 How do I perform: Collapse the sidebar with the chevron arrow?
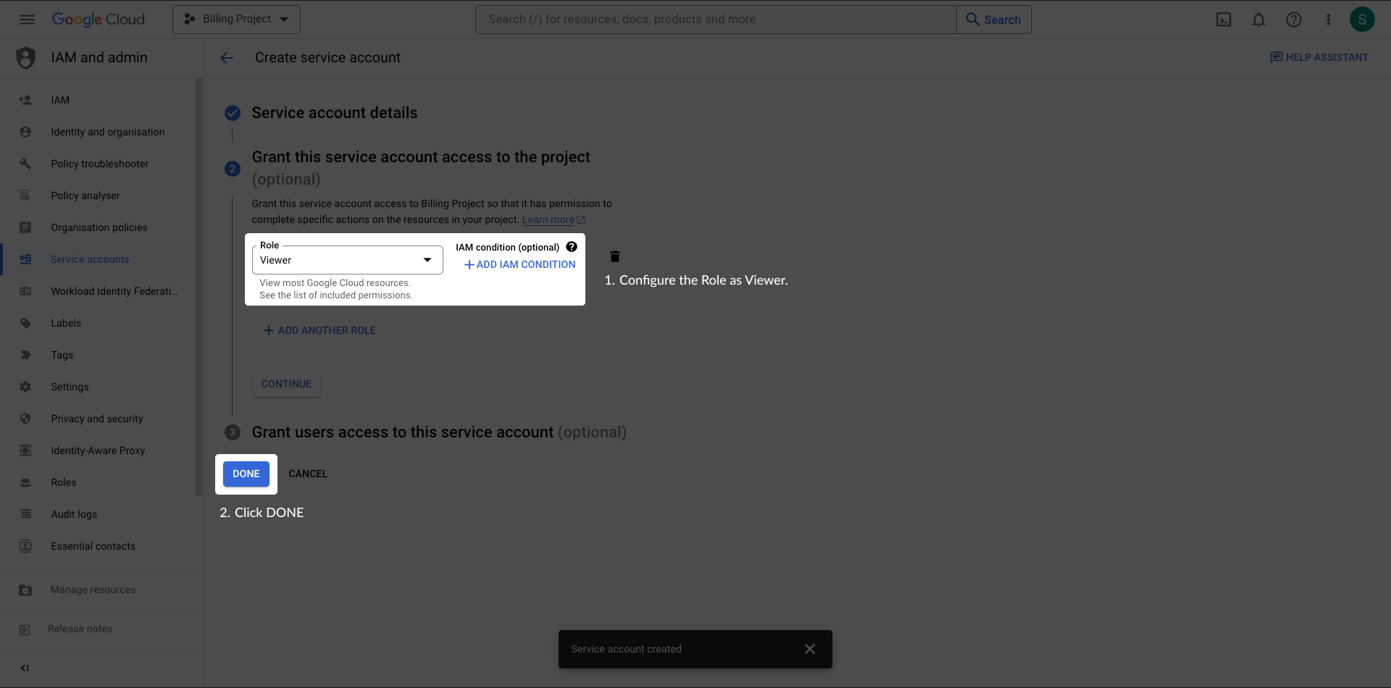click(x=25, y=668)
